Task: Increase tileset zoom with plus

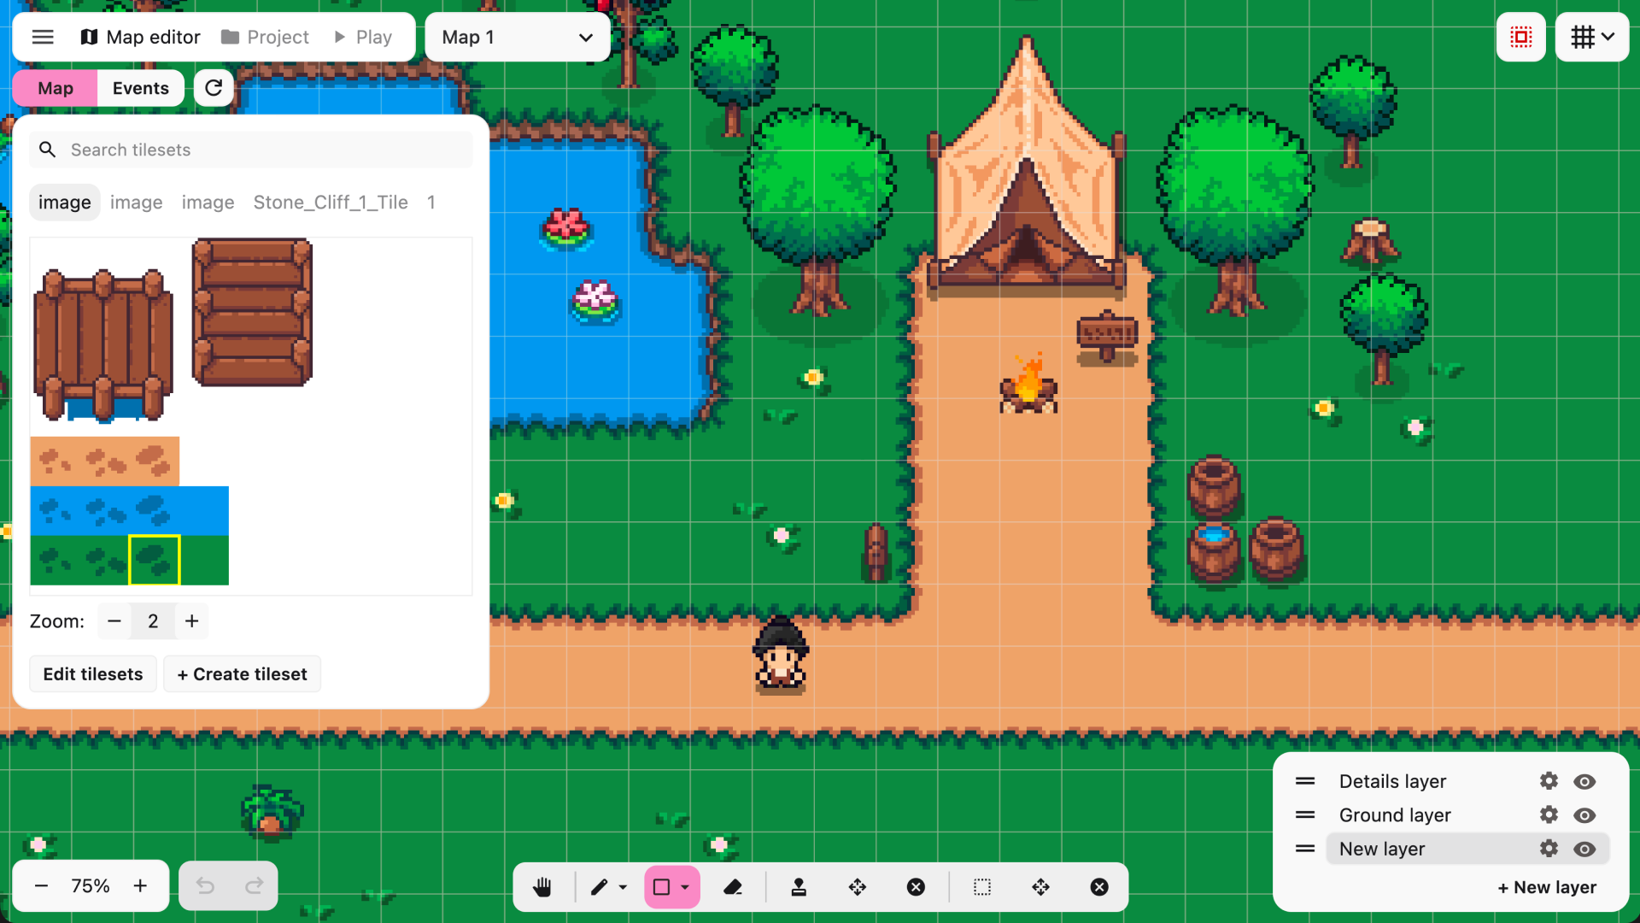Action: point(192,621)
